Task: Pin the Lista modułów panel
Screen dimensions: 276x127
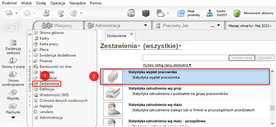Action: (x=30, y=34)
